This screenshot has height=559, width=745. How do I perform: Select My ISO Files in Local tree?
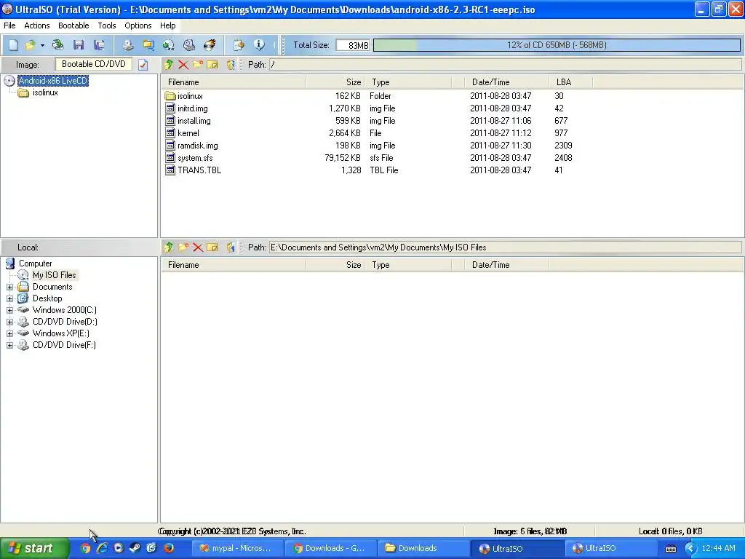(x=54, y=275)
